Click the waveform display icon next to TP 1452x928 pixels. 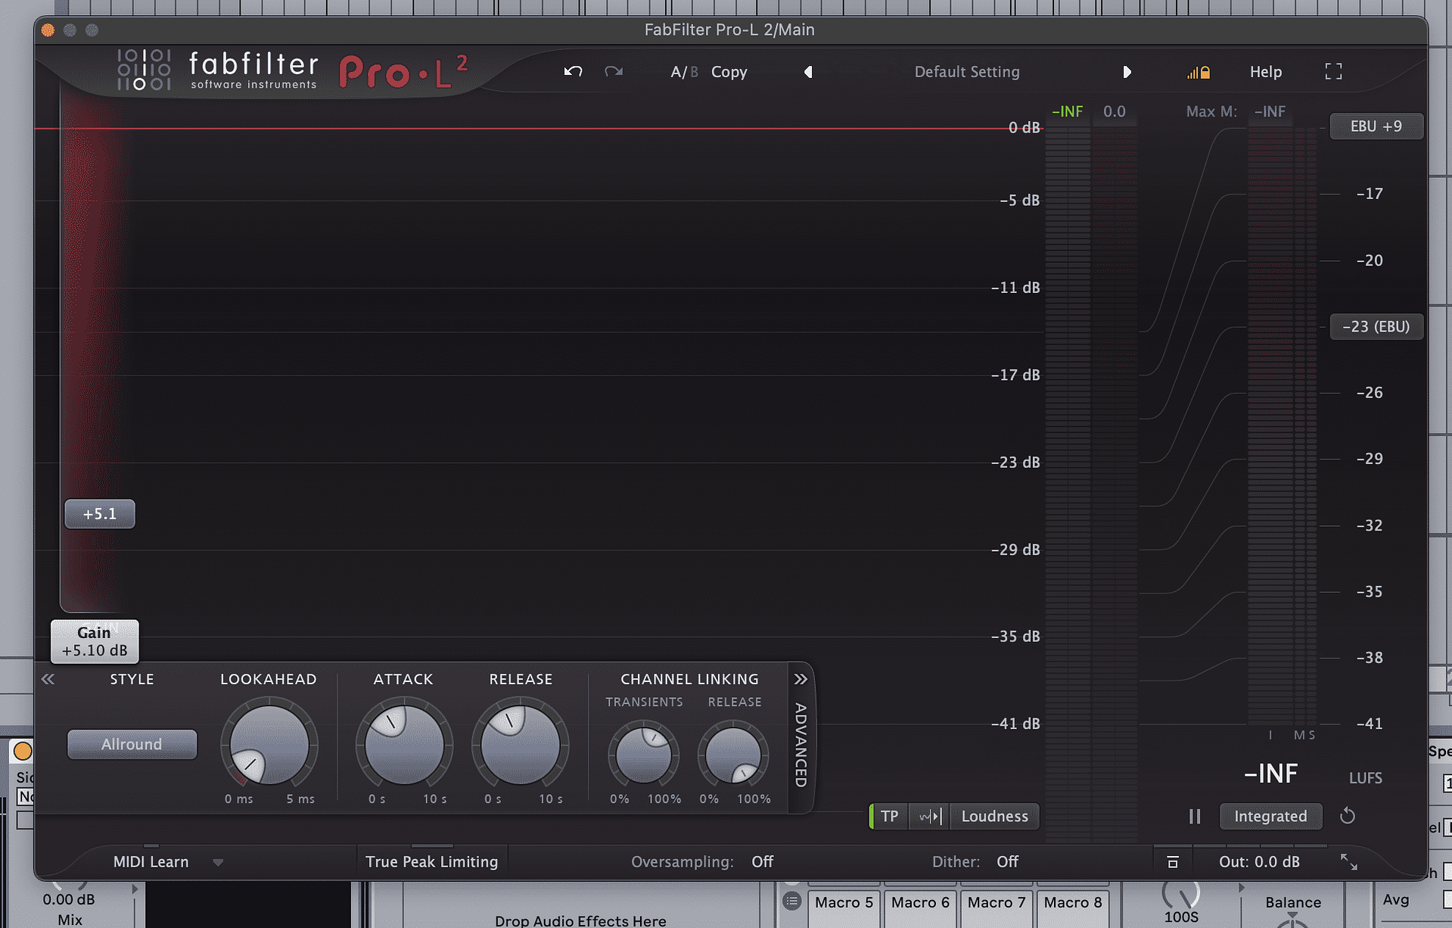[x=928, y=816]
